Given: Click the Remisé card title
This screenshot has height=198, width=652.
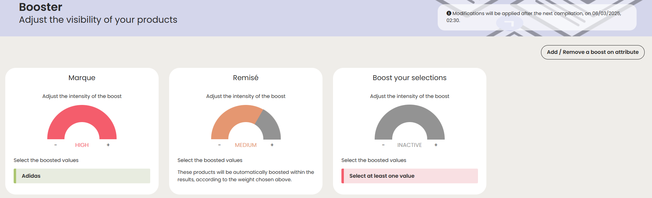Looking at the screenshot, I should pos(246,78).
